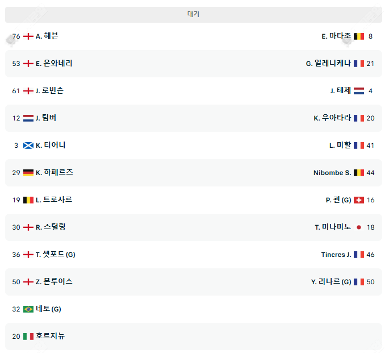Open player L. 미할
Image resolution: width=385 pixels, height=353 pixels.
coord(340,146)
